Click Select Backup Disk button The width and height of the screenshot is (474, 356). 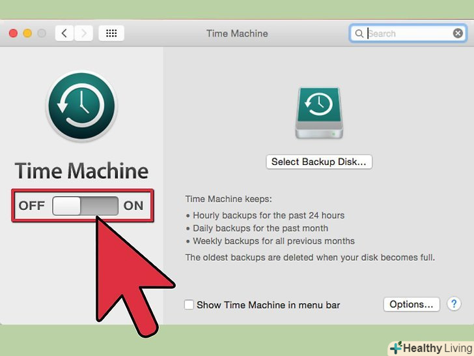click(319, 162)
